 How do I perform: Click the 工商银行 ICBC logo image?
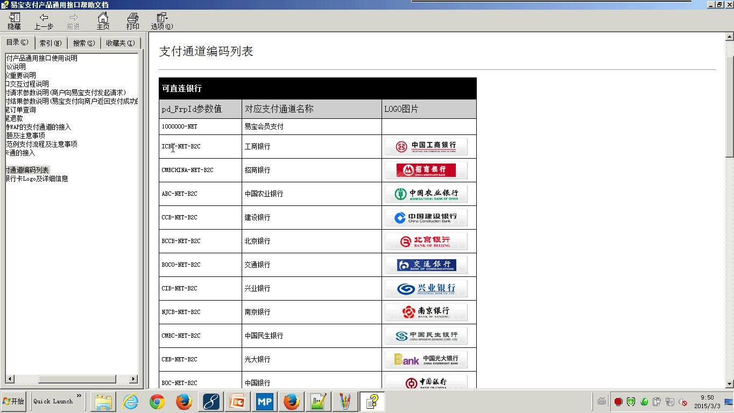click(426, 146)
